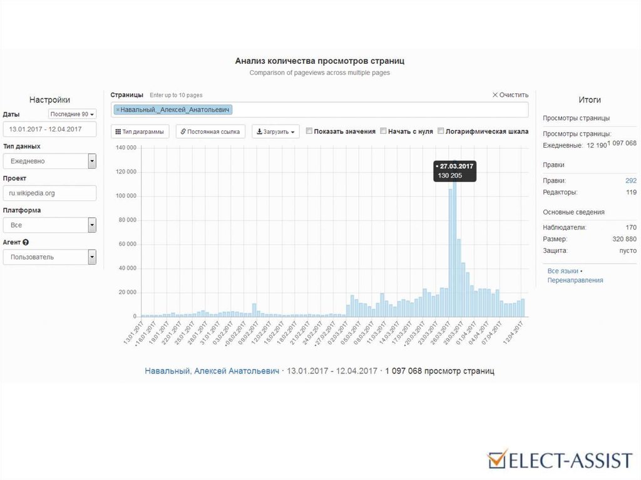Viewport: 641px width, 480px height.
Task: Open the Загрузить download dropdown
Action: (275, 132)
